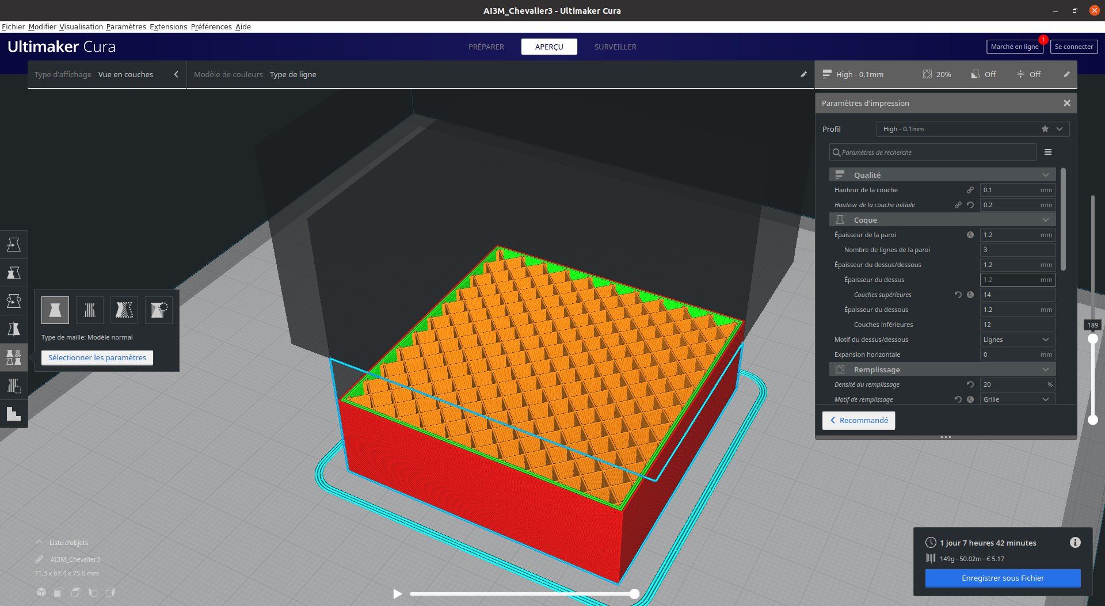Switch to front view camera icon
Screen dimensions: 1105x606
tap(58, 592)
